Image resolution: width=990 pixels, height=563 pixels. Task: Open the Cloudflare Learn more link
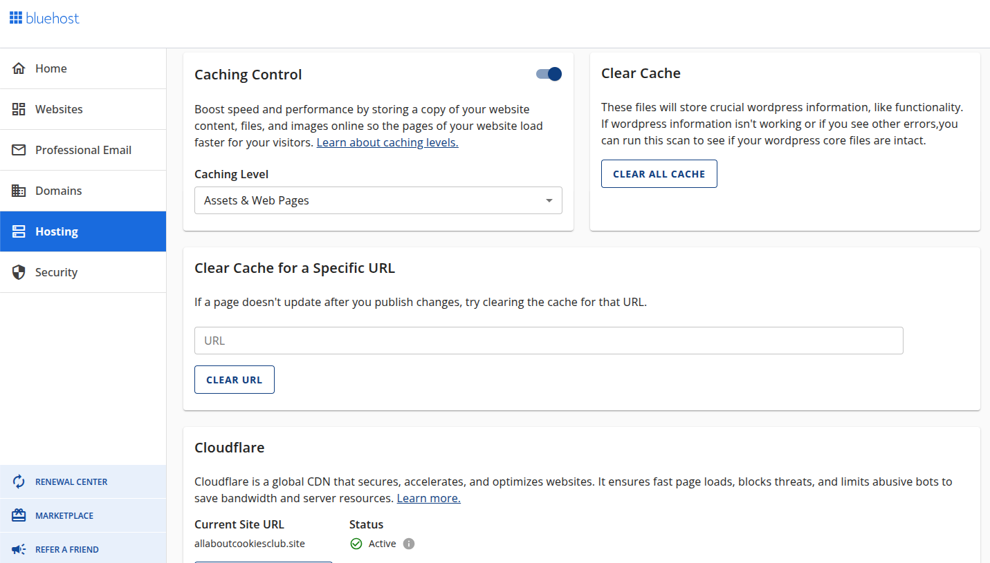(429, 498)
